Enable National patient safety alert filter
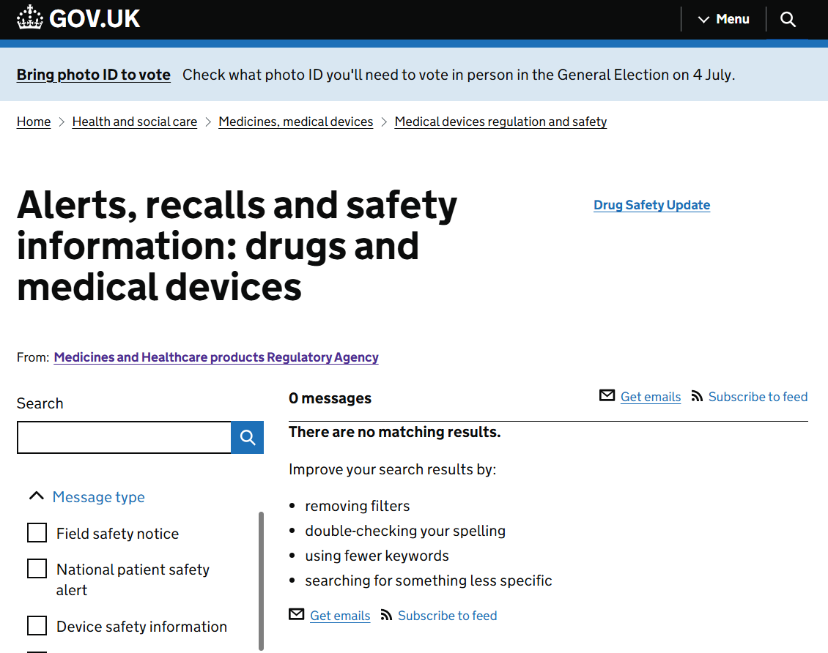The image size is (828, 653). (x=37, y=569)
